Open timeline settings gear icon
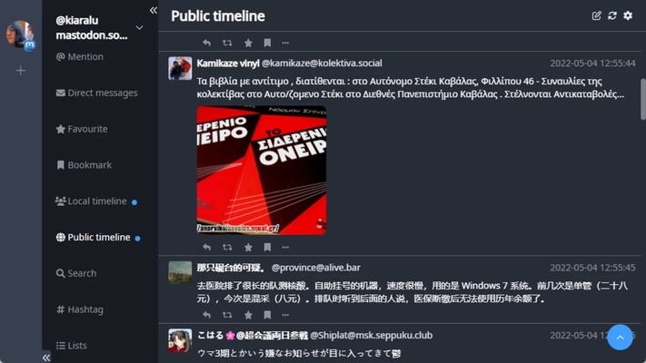The height and width of the screenshot is (363, 646). tap(628, 15)
